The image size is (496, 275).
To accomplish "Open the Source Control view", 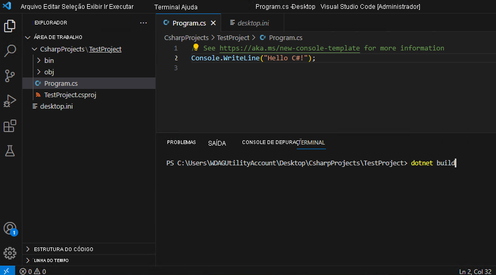I will pyautogui.click(x=10, y=76).
